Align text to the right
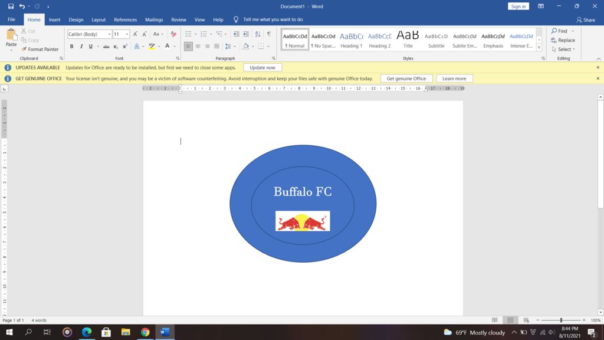604x340 pixels. (207, 47)
